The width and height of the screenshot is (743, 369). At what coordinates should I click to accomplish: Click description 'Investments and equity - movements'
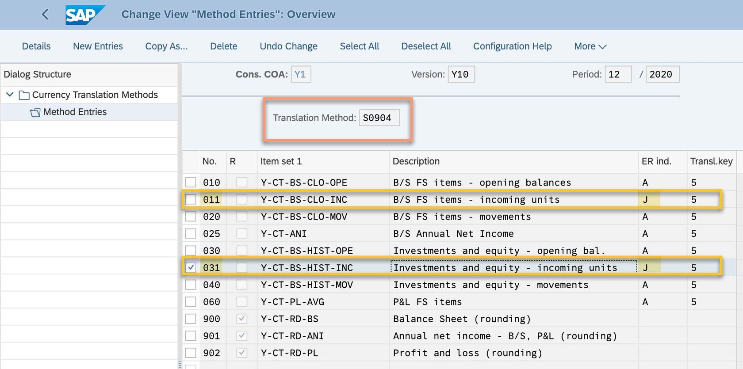491,285
